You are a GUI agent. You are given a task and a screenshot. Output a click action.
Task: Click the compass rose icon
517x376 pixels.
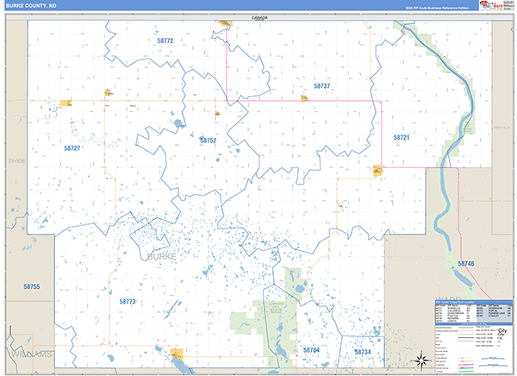point(421,359)
